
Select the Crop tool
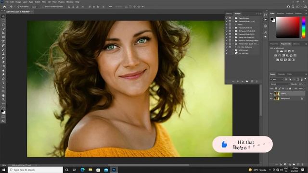point(3,33)
